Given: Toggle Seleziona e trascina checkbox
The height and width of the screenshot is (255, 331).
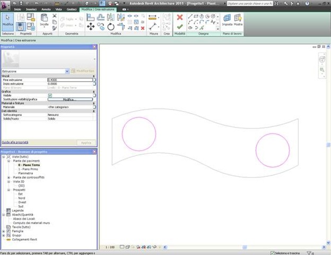Looking at the screenshot, I should tap(272, 253).
